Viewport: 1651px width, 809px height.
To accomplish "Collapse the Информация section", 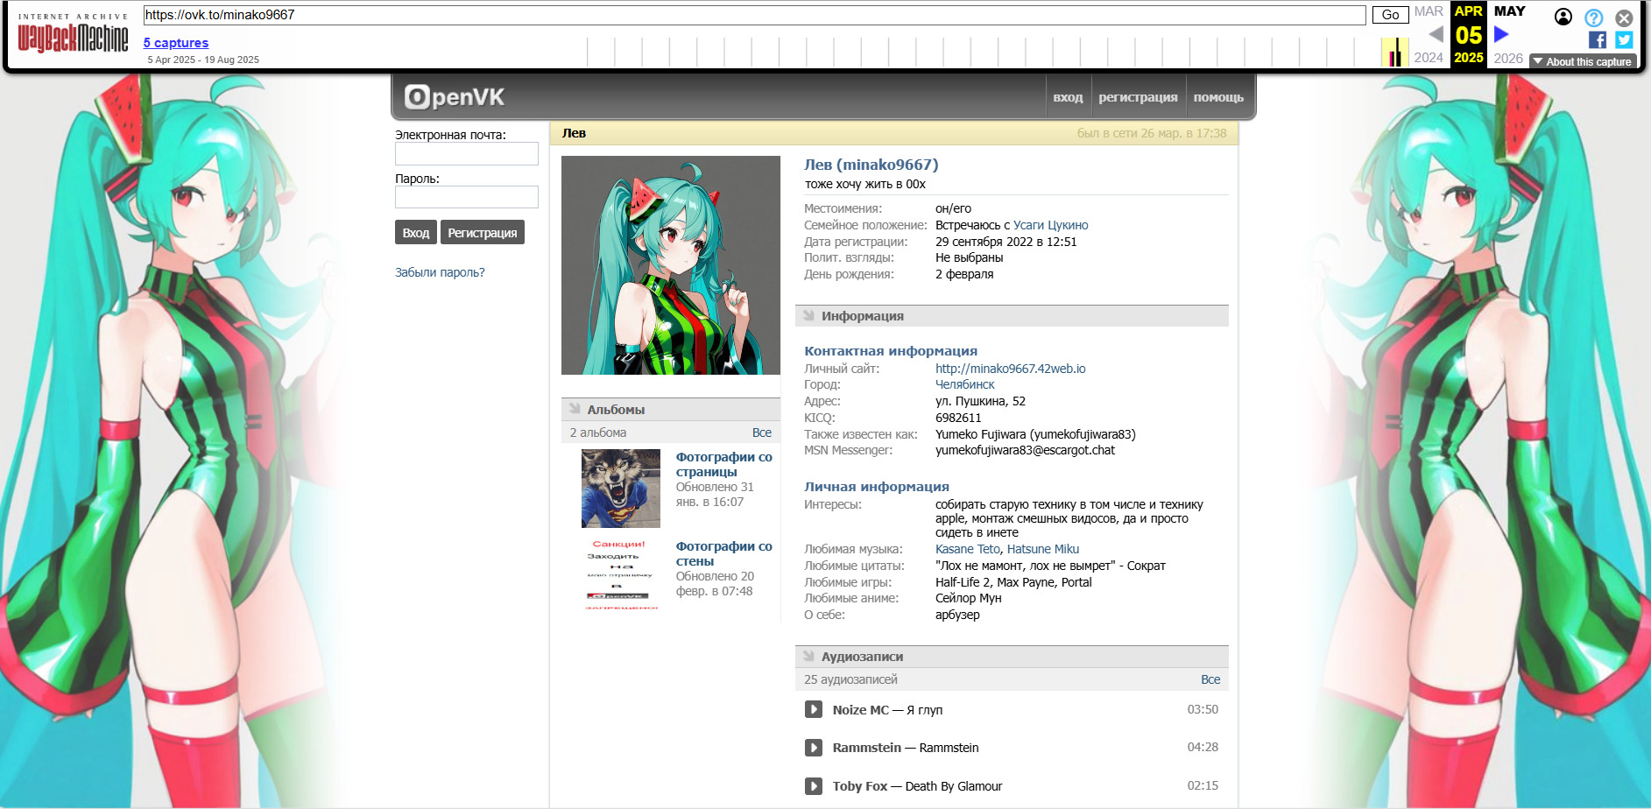I will click(x=808, y=315).
